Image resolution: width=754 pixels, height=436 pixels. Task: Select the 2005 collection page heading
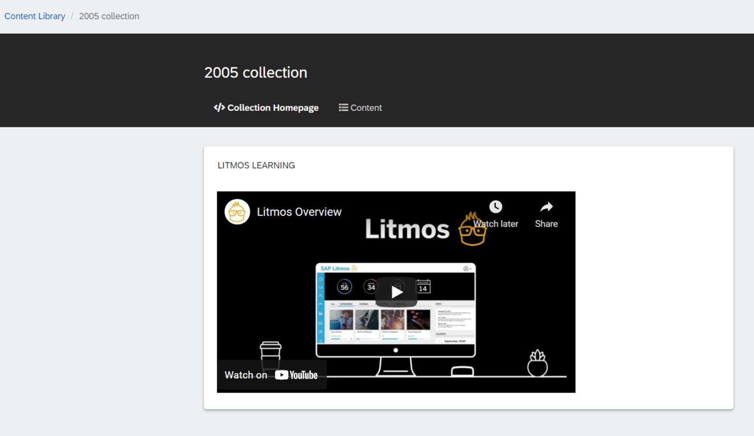click(x=256, y=72)
